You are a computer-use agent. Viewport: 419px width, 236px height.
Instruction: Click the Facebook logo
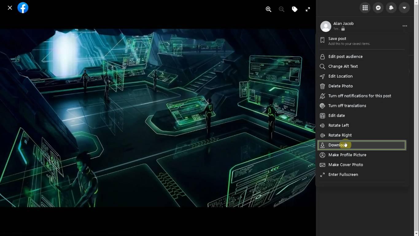click(23, 8)
